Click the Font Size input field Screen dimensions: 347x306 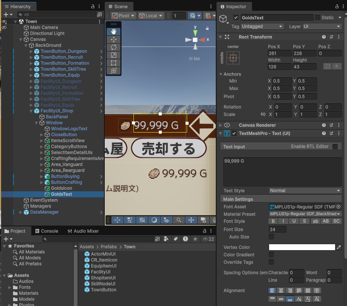277,229
